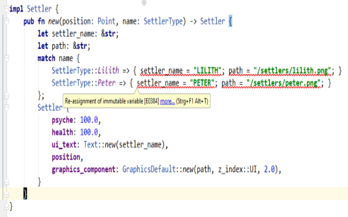Click 'z_index::UI' argument
Viewport: 348px width, 217px height.
click(x=238, y=169)
